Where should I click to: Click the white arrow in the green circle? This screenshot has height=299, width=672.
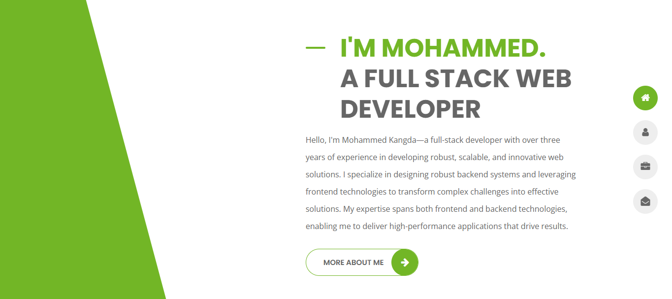click(405, 263)
